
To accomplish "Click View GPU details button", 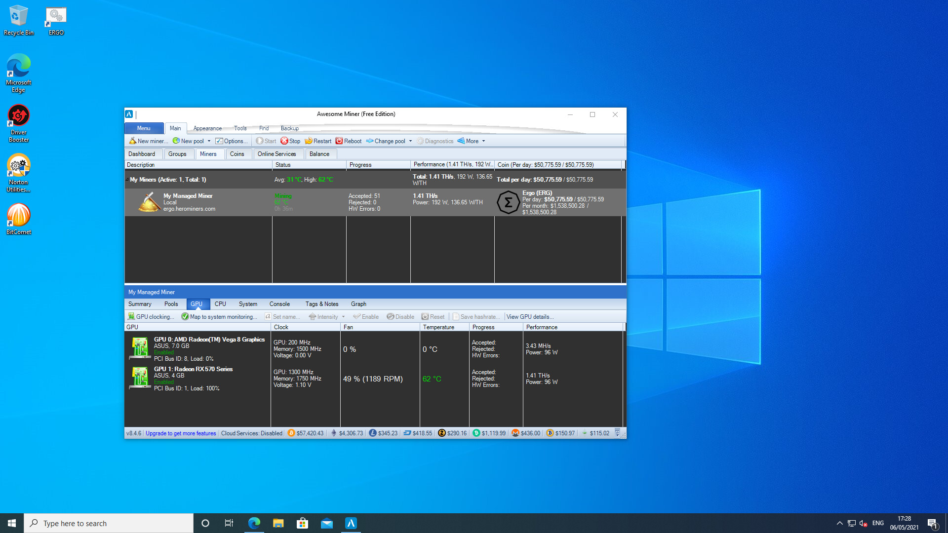I will pyautogui.click(x=530, y=317).
